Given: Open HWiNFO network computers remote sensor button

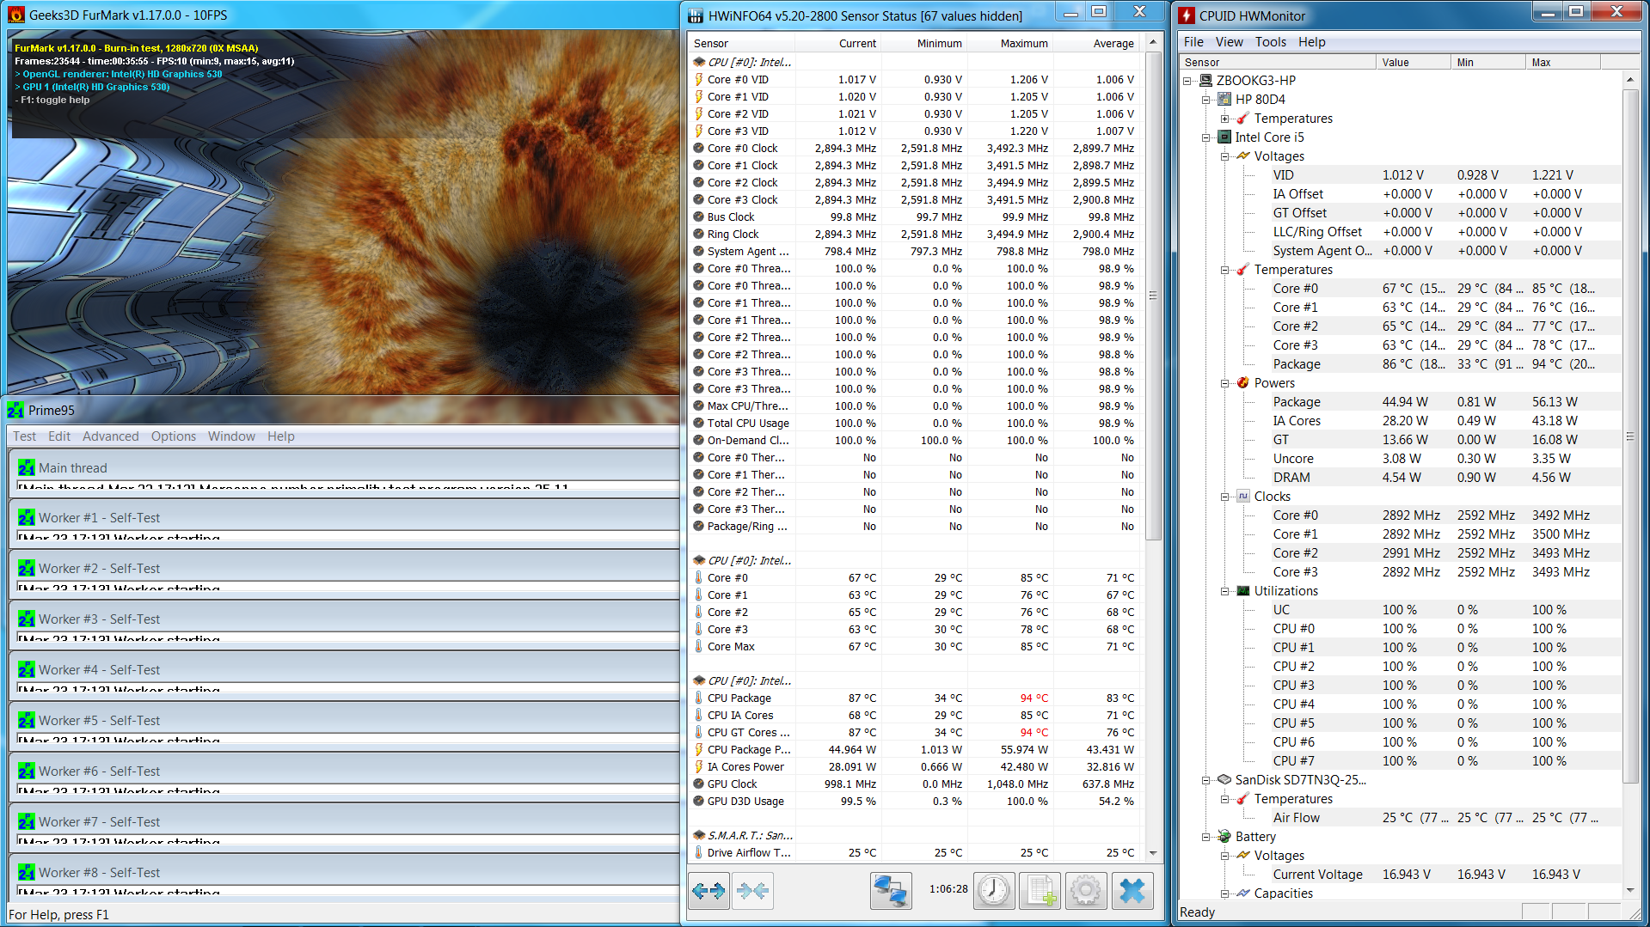Looking at the screenshot, I should [x=891, y=890].
